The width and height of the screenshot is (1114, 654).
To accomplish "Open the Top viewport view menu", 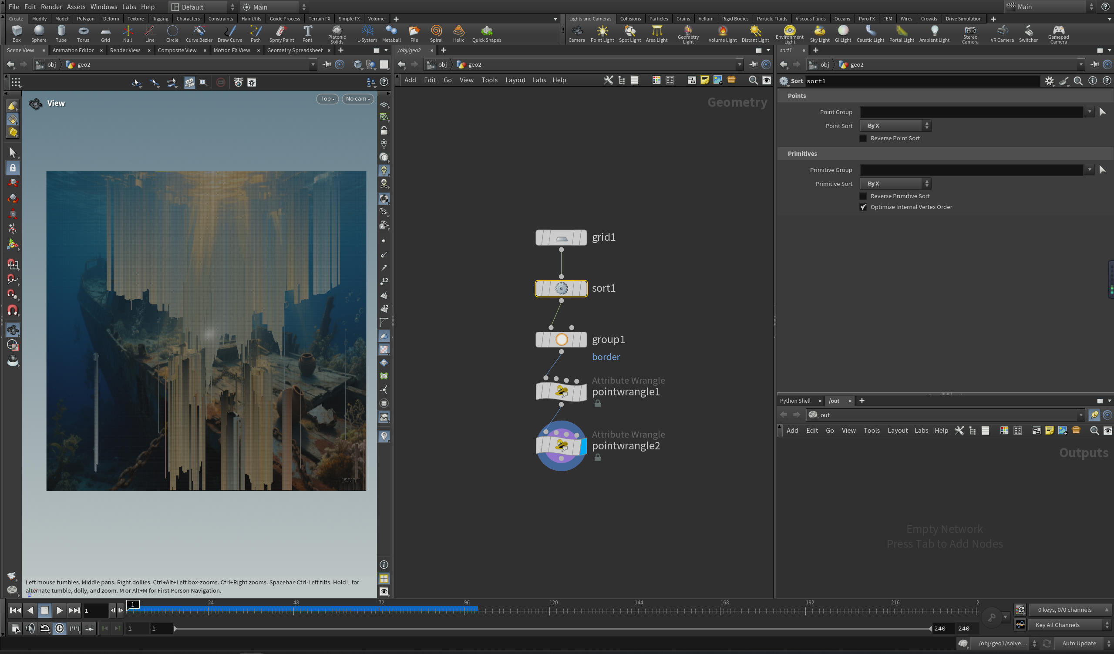I will (327, 98).
